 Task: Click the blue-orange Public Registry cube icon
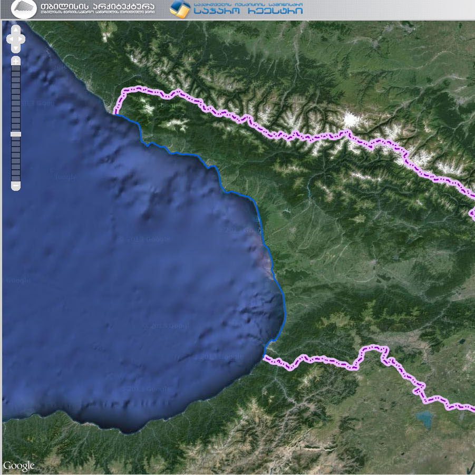[180, 9]
